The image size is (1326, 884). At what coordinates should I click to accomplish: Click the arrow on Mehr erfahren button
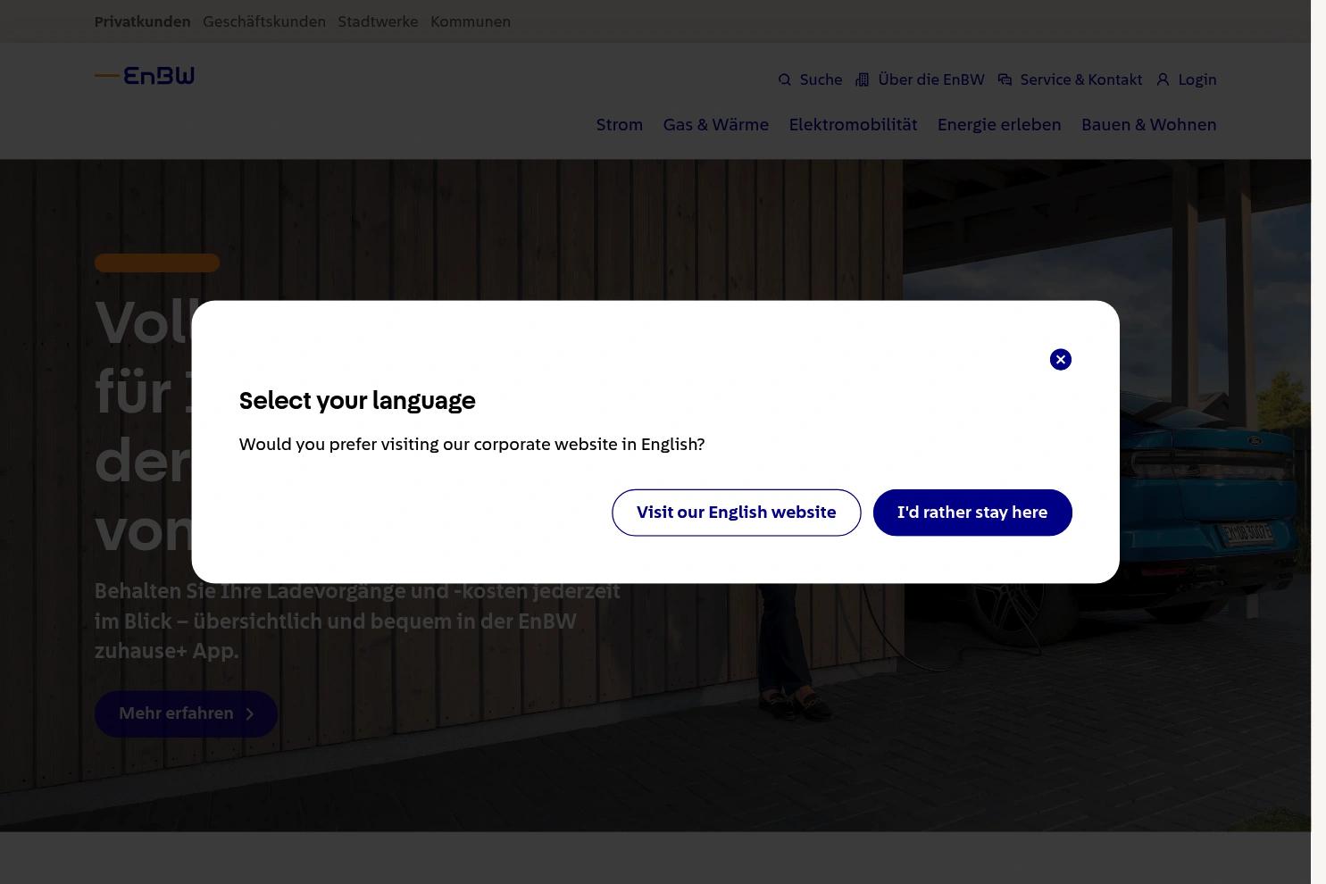tap(250, 713)
